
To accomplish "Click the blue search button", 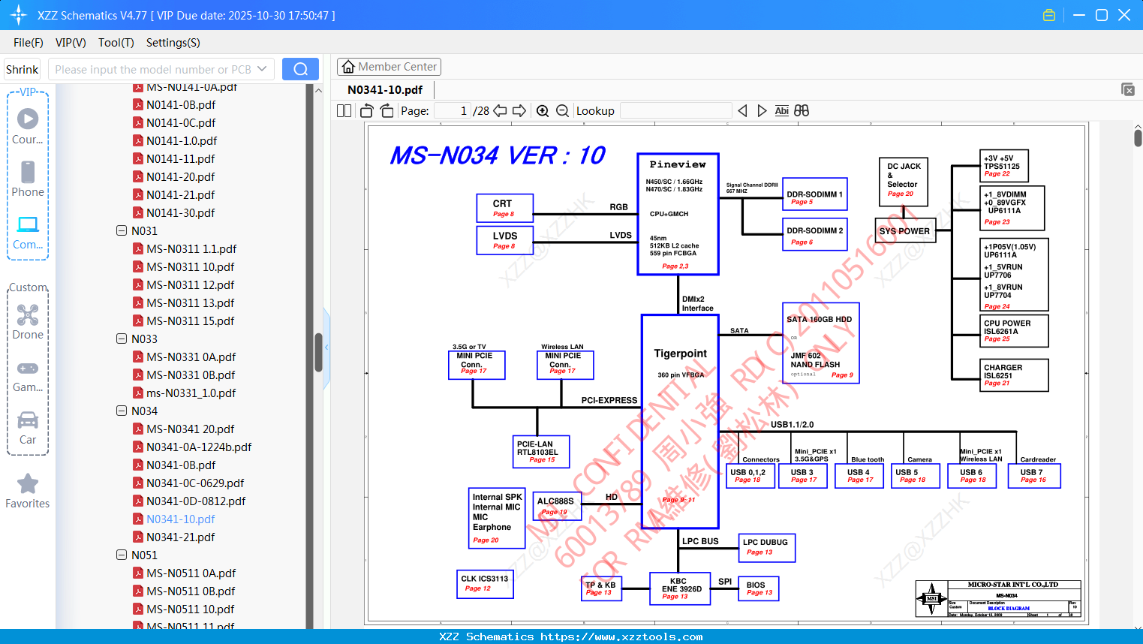I will (x=300, y=69).
